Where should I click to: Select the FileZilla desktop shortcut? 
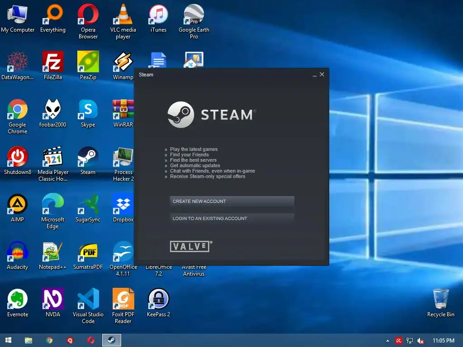point(53,66)
